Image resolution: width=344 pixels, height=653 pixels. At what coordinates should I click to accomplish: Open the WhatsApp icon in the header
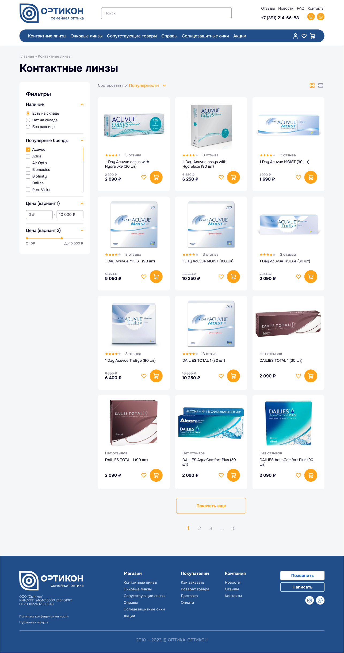pyautogui.click(x=320, y=17)
